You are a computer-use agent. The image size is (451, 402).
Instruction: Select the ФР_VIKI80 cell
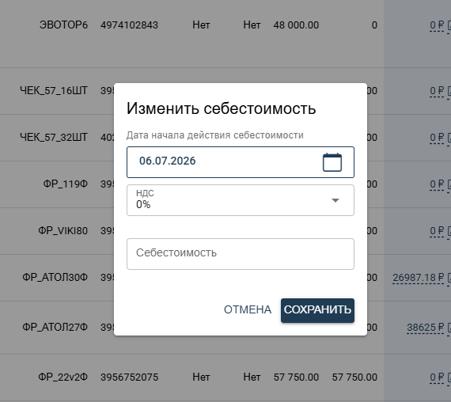(63, 230)
